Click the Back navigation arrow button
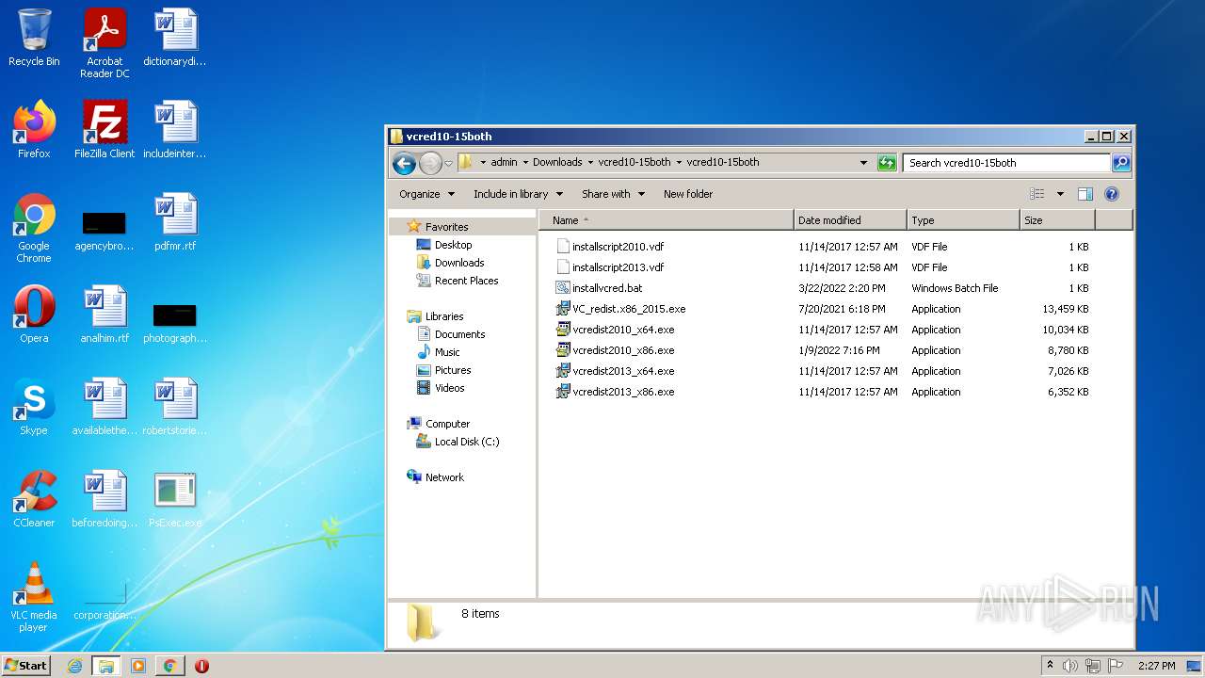 (404, 163)
